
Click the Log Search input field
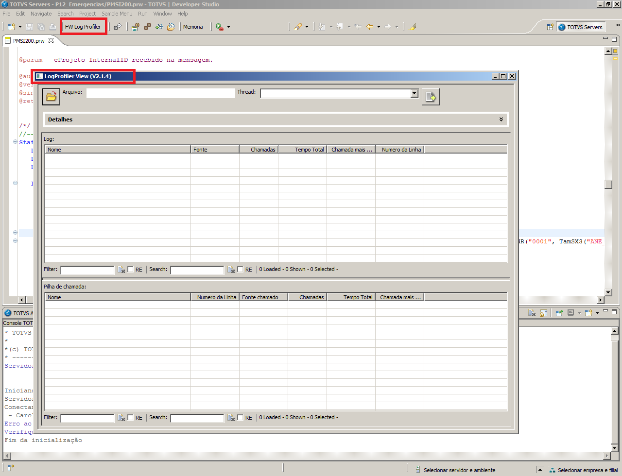[x=197, y=270]
